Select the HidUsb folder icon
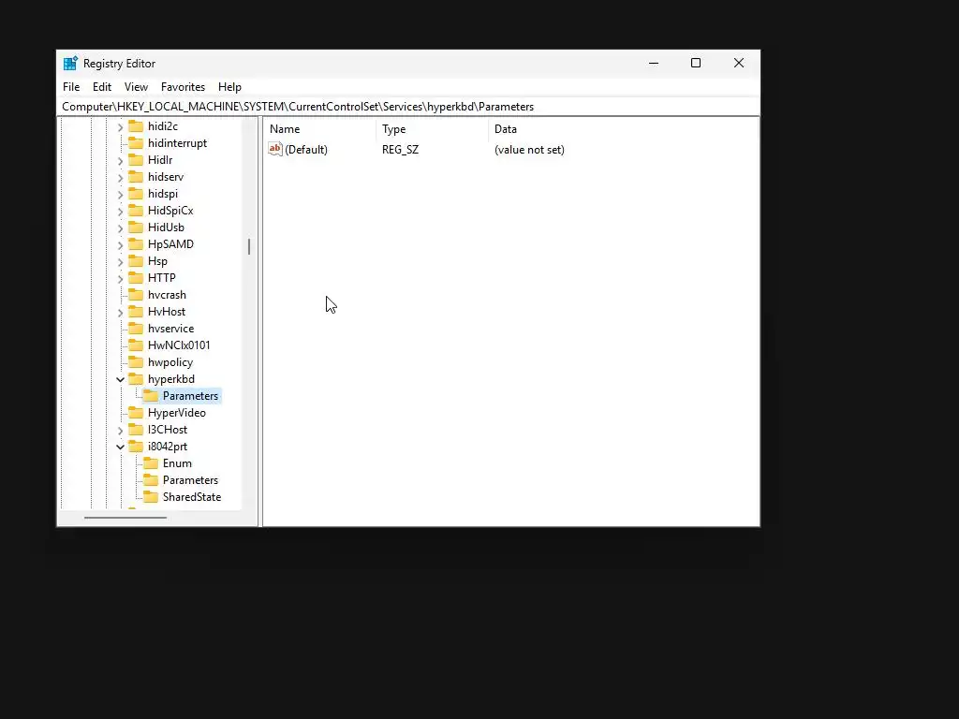 pyautogui.click(x=136, y=227)
